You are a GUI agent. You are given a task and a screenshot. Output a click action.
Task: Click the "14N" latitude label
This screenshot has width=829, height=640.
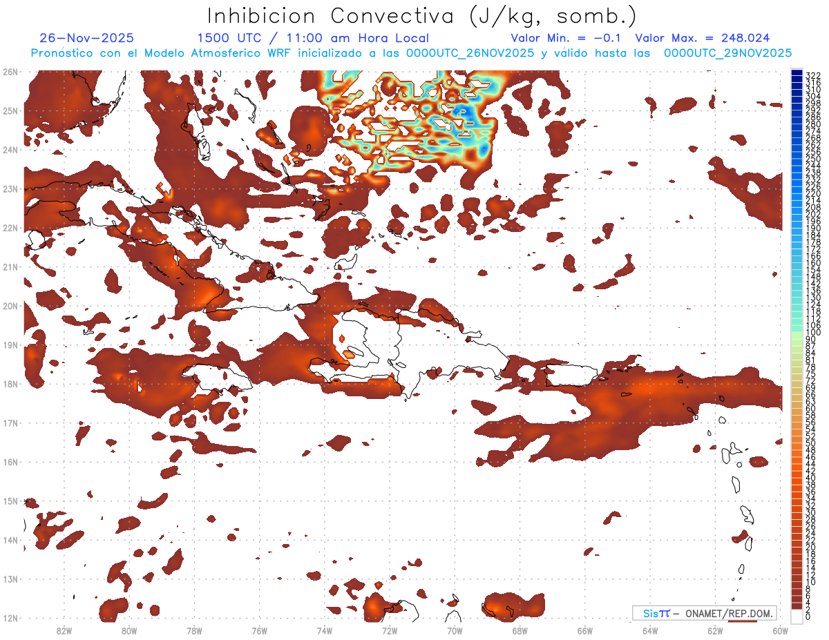10,540
